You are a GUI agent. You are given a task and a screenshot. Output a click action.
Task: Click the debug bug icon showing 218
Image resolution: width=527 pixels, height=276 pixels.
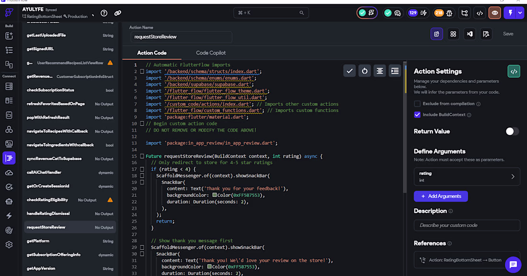[x=449, y=13]
